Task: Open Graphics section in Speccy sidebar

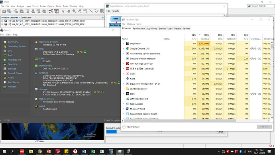Action: pyautogui.click(x=12, y=64)
